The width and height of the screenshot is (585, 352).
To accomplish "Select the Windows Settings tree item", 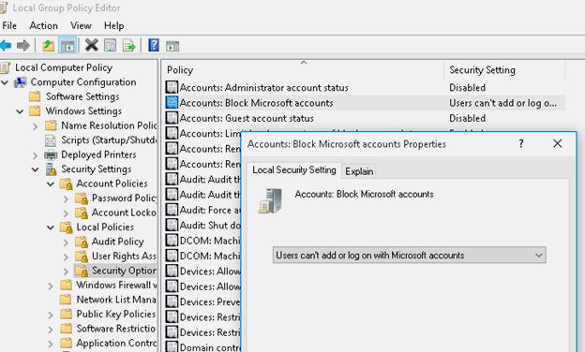I will pos(83,111).
